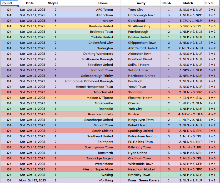Select the Date header cell
Image resolution: width=220 pixels, height=183 pixels.
33,3
